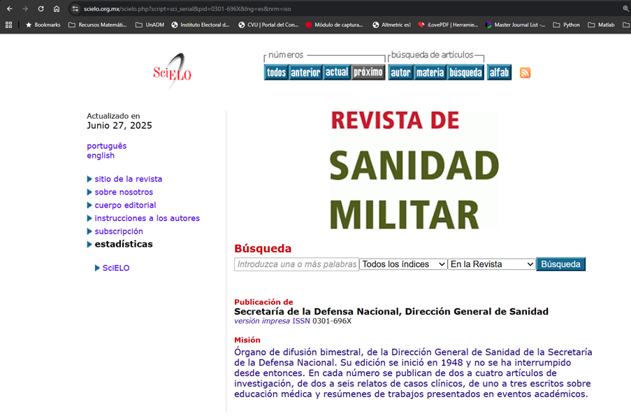Open the Master Journal List bookmark

click(x=515, y=24)
